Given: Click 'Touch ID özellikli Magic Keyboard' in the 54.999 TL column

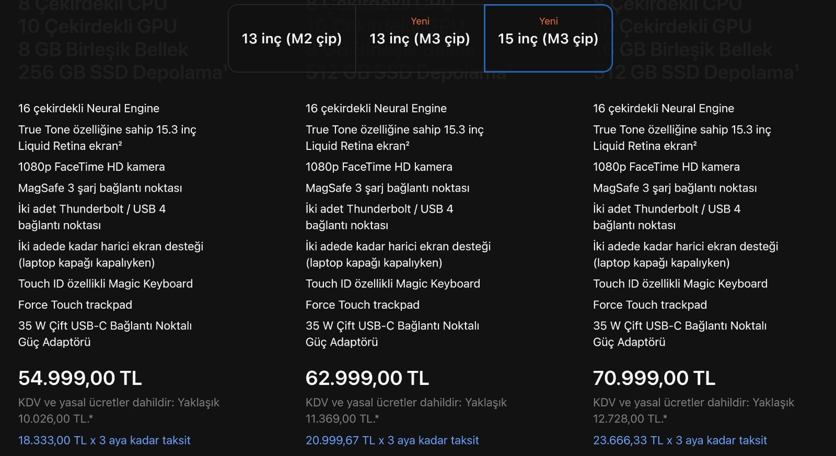Looking at the screenshot, I should tap(106, 284).
